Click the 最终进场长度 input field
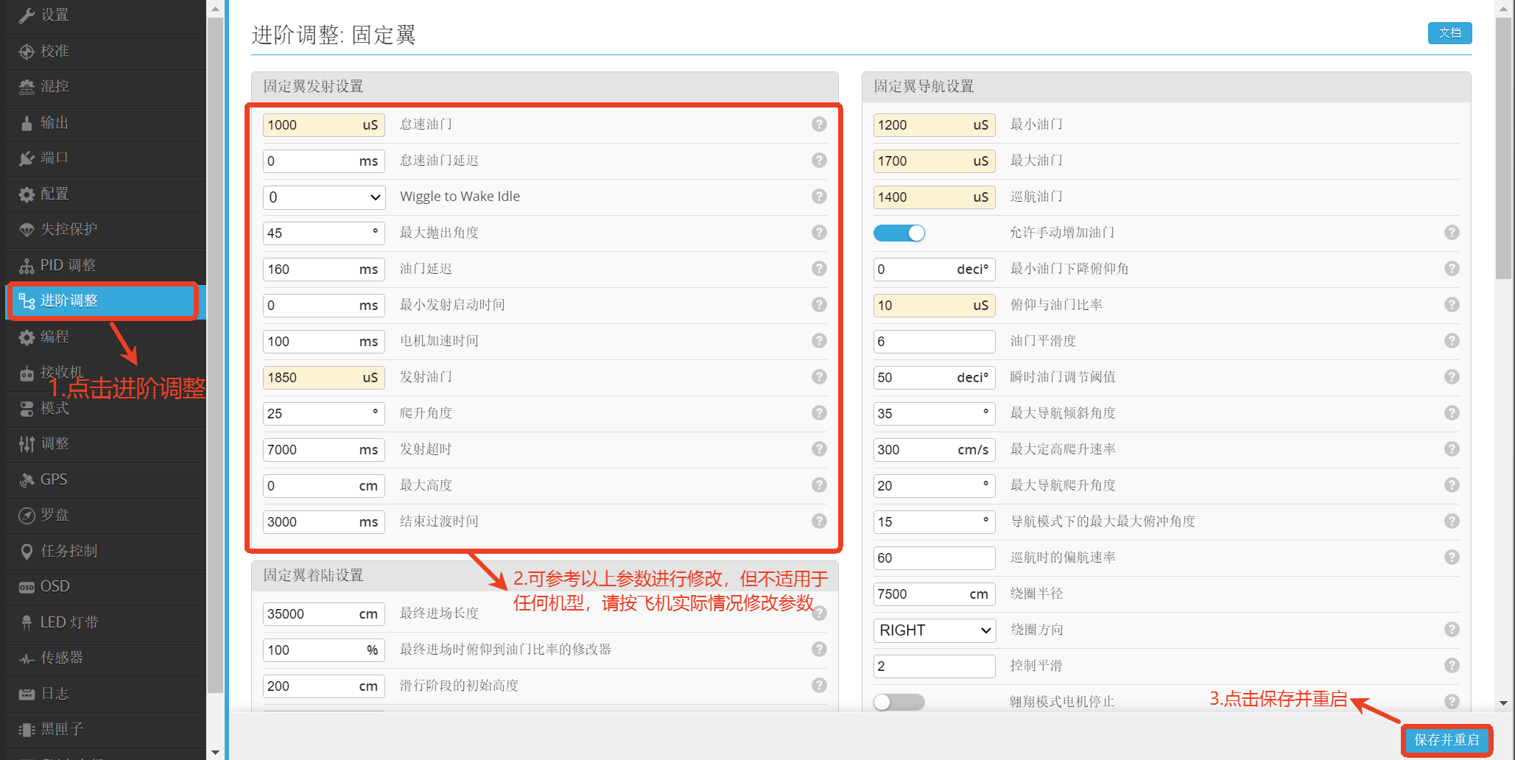Screen dimensions: 1515x760 point(324,614)
